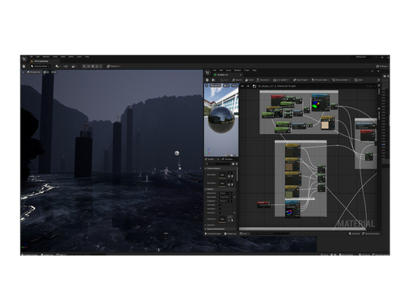Open the Window menu in main editor
This screenshot has height=290, width=410.
pos(46,57)
